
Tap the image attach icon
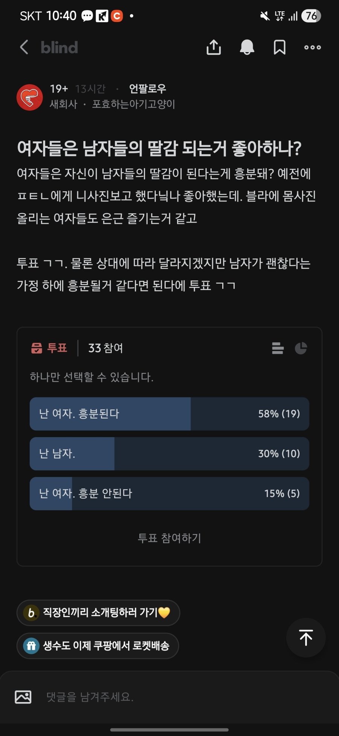point(23,697)
